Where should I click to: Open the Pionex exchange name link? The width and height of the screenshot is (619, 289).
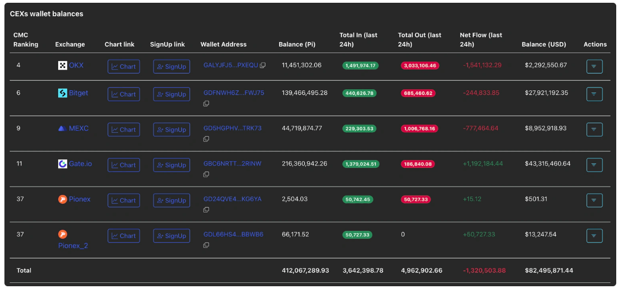(x=79, y=199)
